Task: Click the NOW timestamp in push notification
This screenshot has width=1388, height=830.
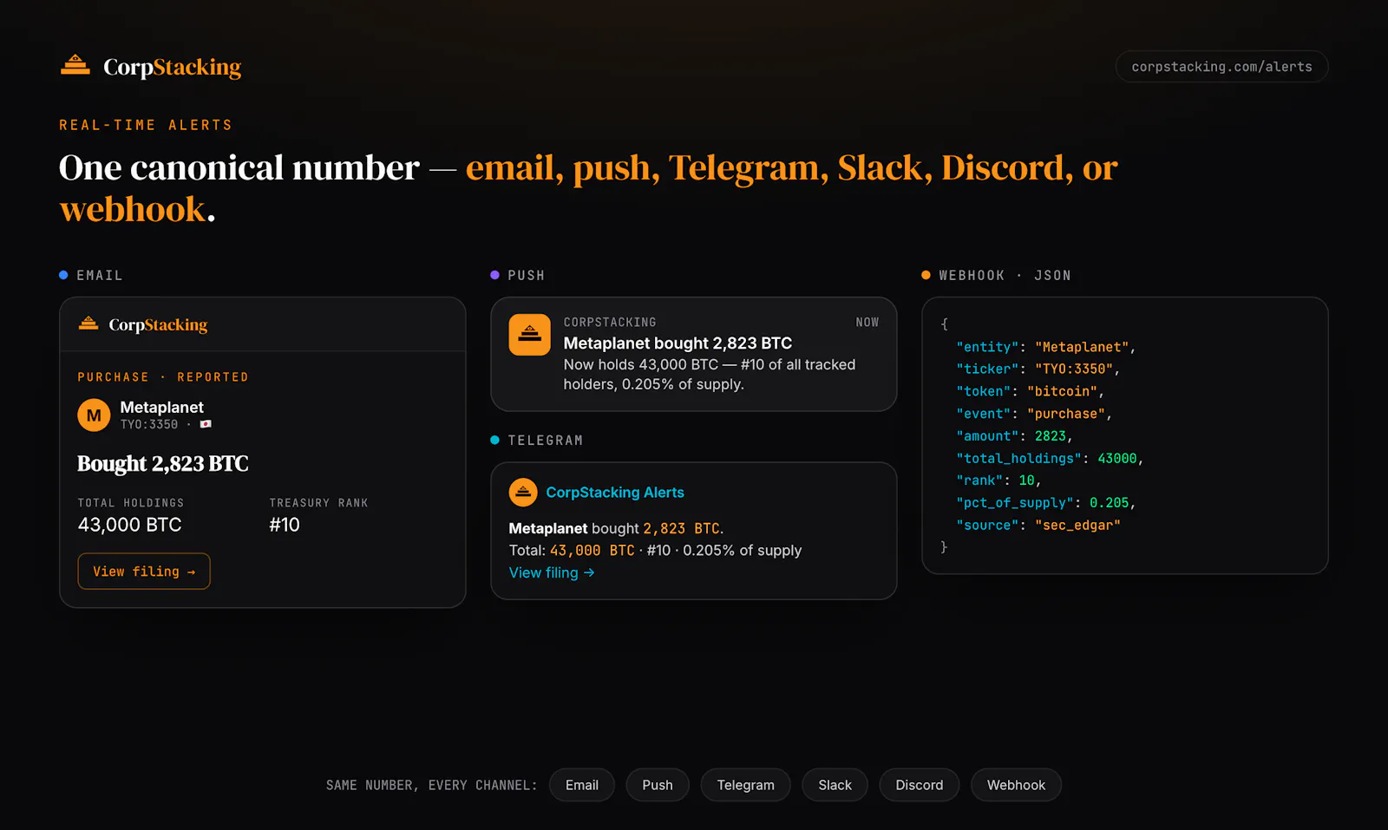Action: click(867, 322)
